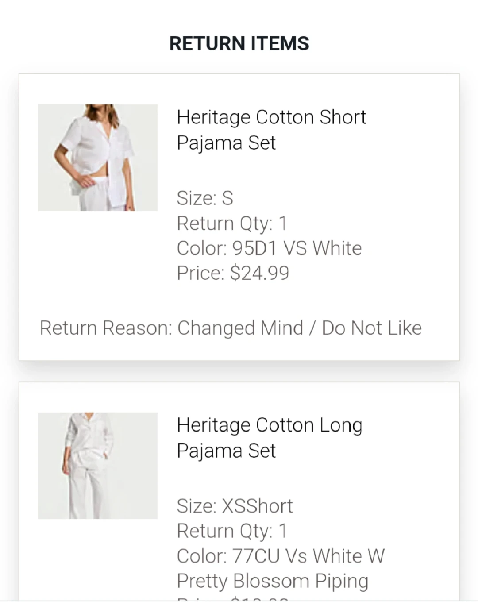Viewport: 478px width, 613px height.
Task: Click the Return Reason: Changed Mind line
Action: click(231, 328)
